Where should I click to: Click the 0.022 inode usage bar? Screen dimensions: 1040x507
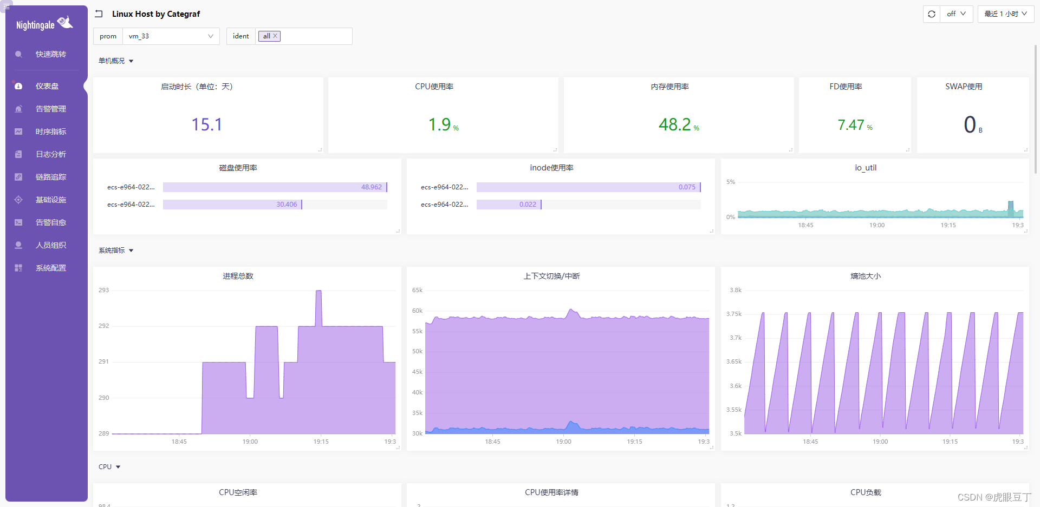(509, 205)
